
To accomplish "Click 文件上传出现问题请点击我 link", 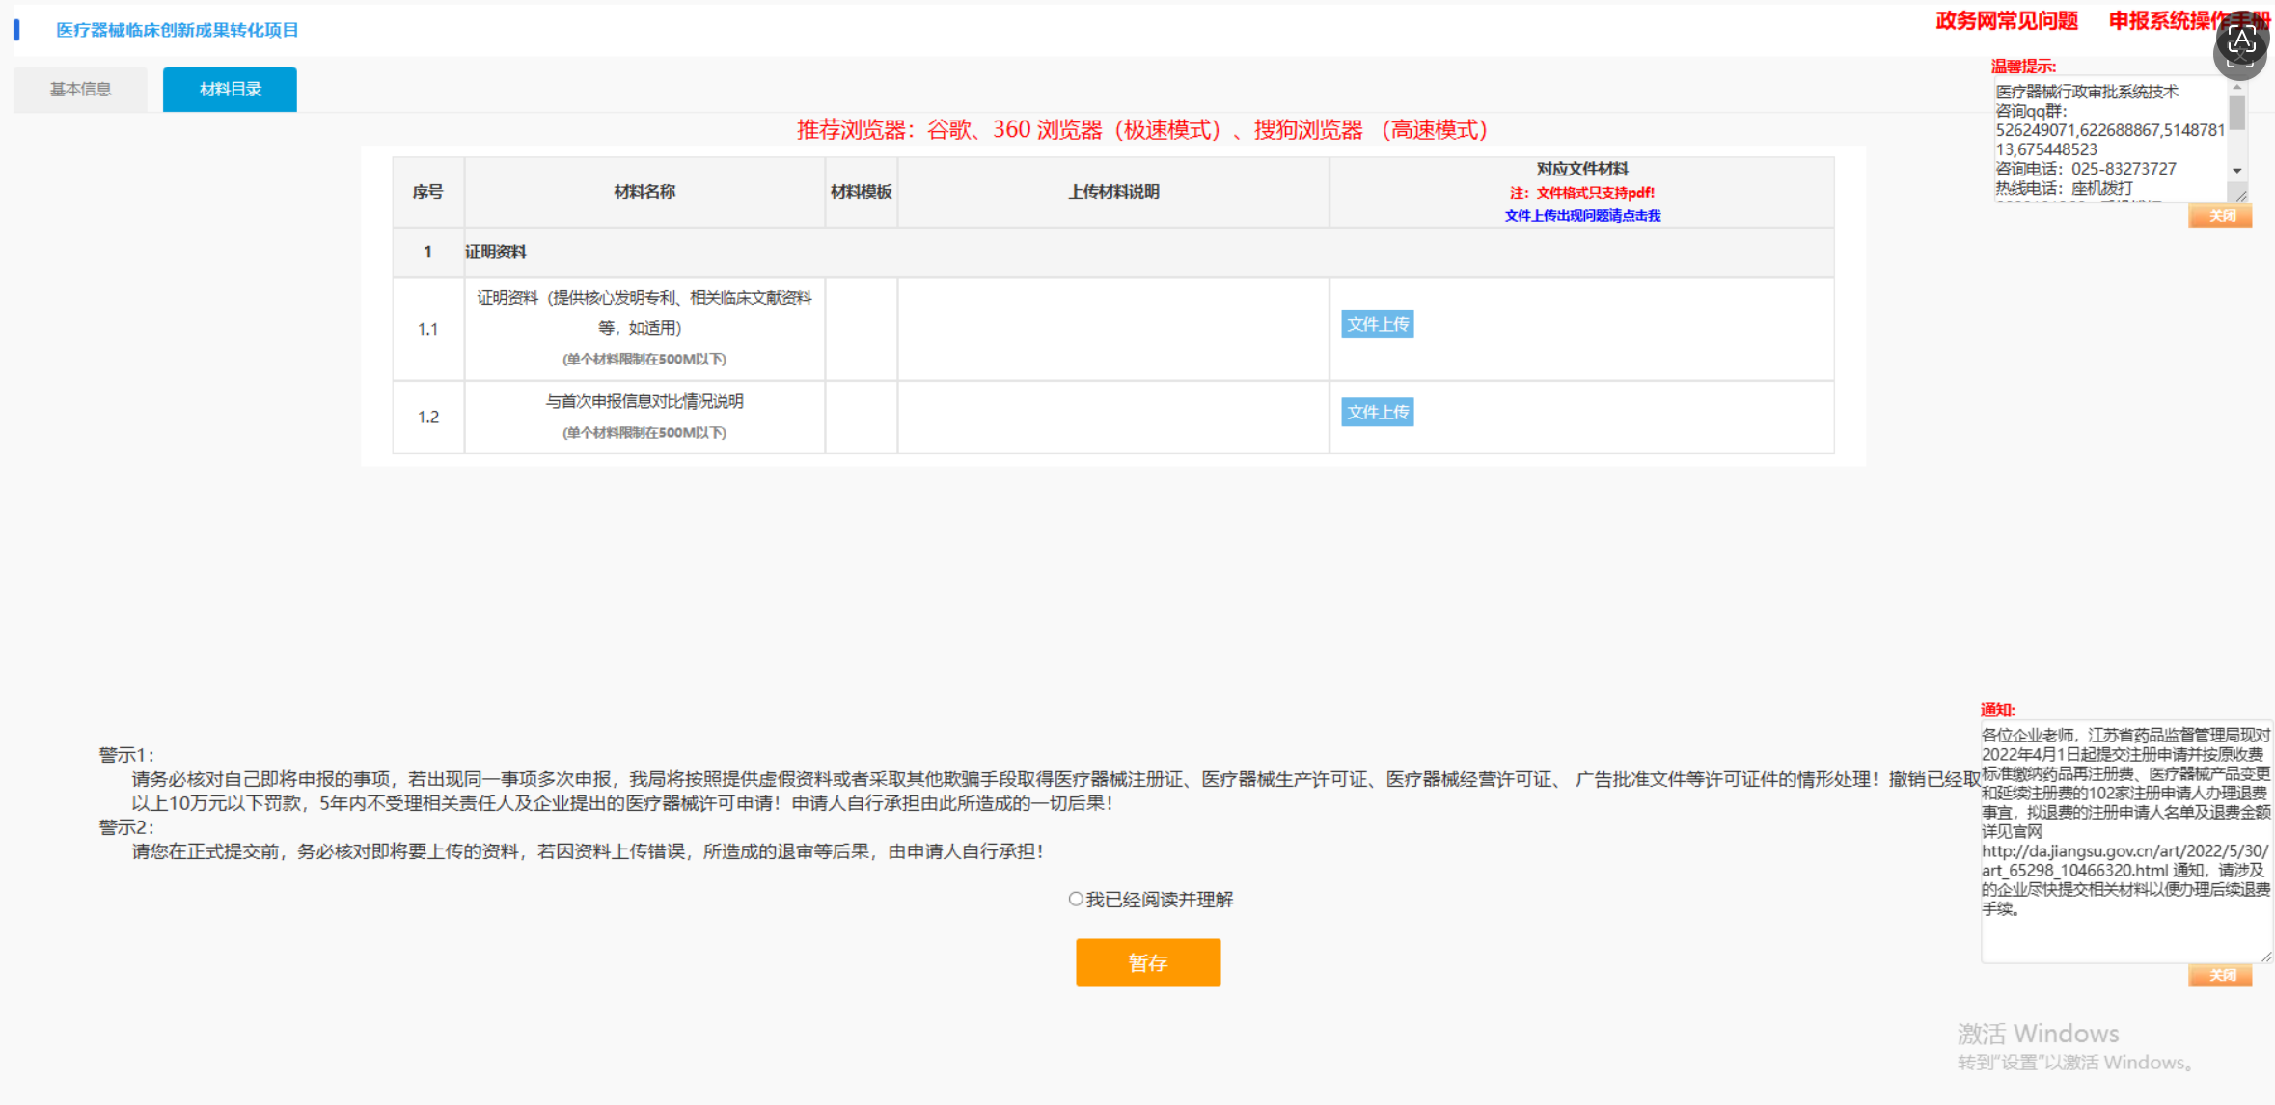I will click(x=1582, y=215).
